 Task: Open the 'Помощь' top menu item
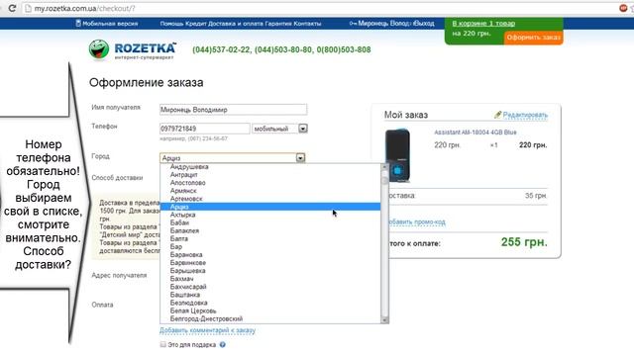171,24
